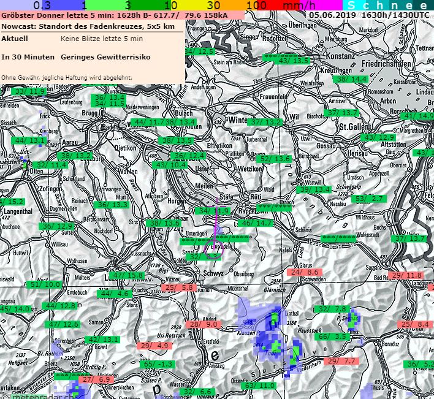The height and width of the screenshot is (399, 434).
Task: Click 'Geringes Gewitterrisiko' forecast text
Action: [105, 57]
